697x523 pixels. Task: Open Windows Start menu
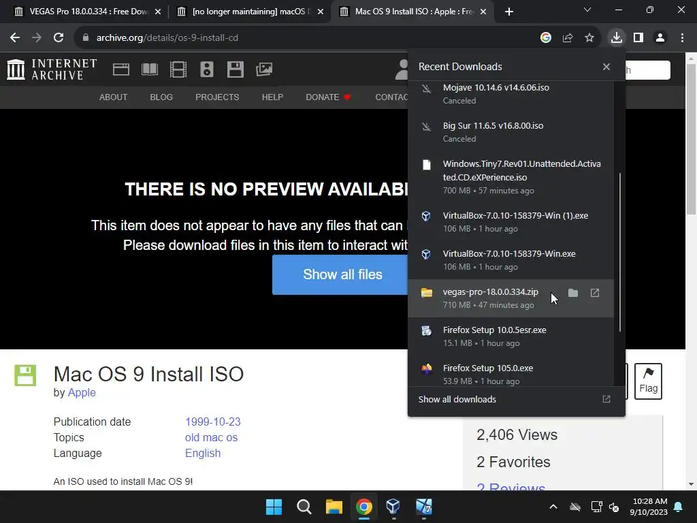point(274,507)
